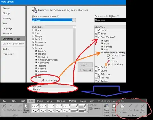Uncheck the Insert tab checkbox
This screenshot has width=153, height=120.
pyautogui.click(x=99, y=33)
